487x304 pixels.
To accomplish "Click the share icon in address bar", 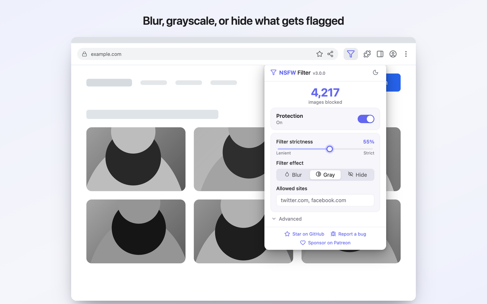I will 330,54.
